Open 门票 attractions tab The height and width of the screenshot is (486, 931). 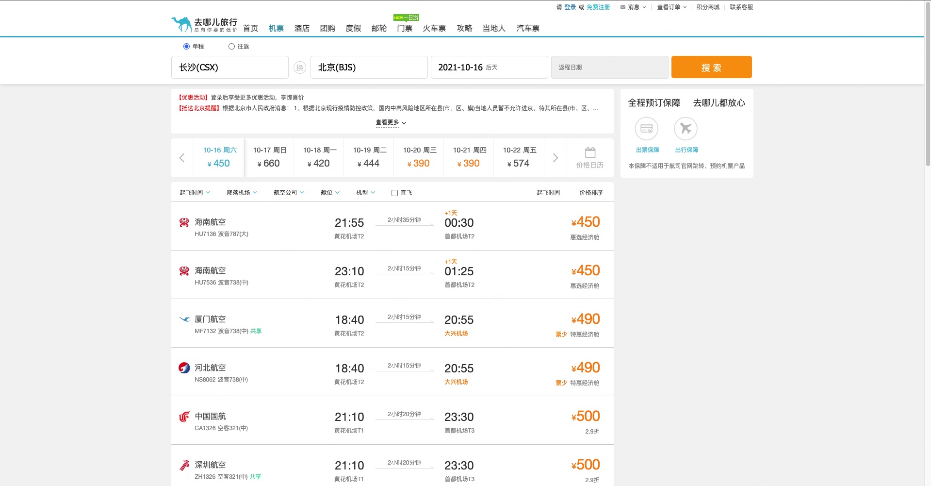pos(405,28)
